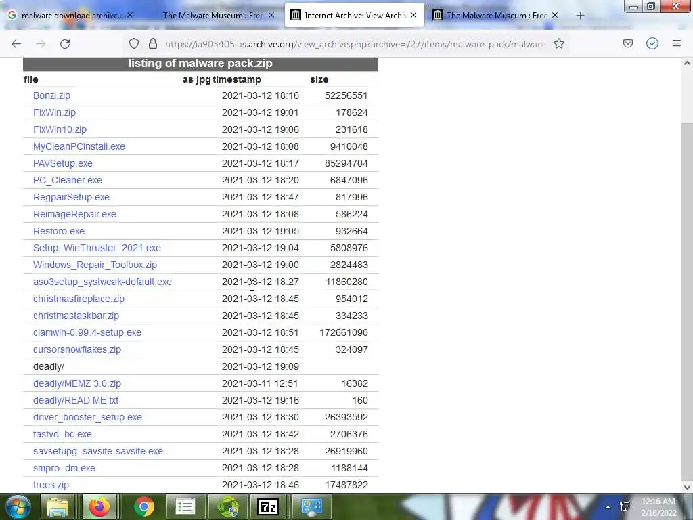The image size is (693, 520).
Task: Close the 'malware download archive' tab
Action: [129, 16]
